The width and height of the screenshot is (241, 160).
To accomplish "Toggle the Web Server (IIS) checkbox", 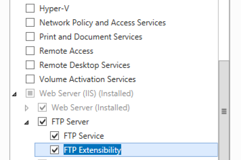I will click(30, 94).
